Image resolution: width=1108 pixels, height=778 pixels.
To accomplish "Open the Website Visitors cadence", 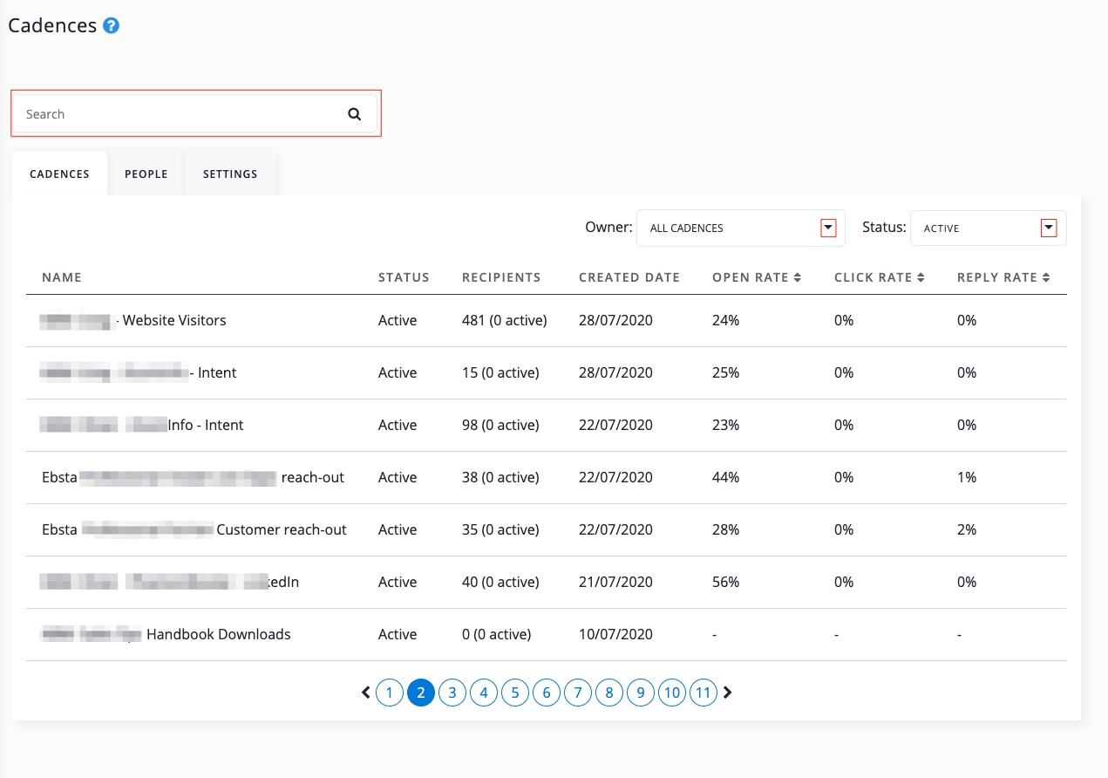I will pos(173,320).
